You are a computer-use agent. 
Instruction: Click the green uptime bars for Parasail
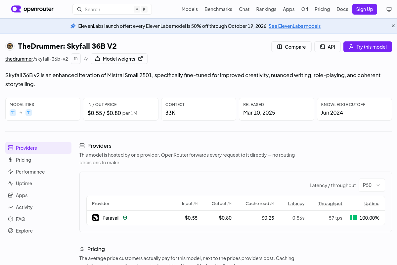pyautogui.click(x=354, y=218)
